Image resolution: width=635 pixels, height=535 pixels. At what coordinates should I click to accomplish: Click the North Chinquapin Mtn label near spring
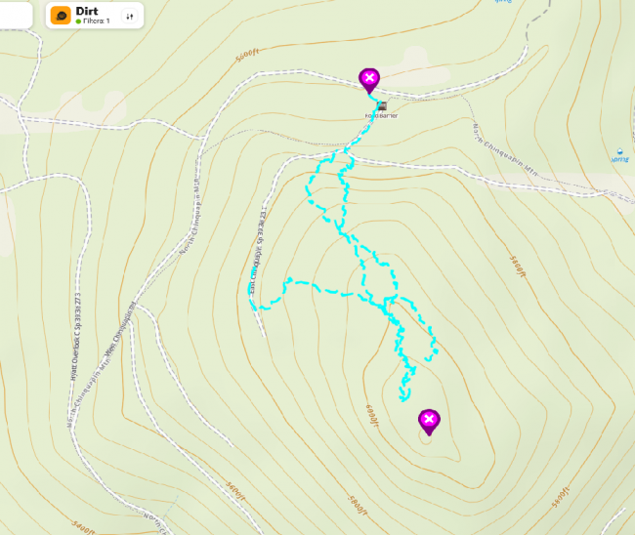click(505, 150)
